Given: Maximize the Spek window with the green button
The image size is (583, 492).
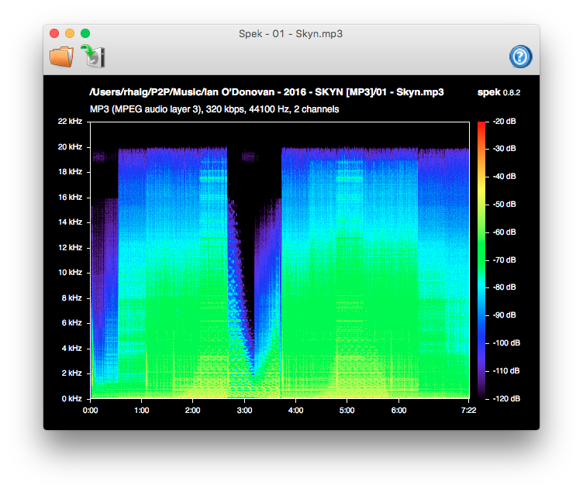Looking at the screenshot, I should 85,33.
